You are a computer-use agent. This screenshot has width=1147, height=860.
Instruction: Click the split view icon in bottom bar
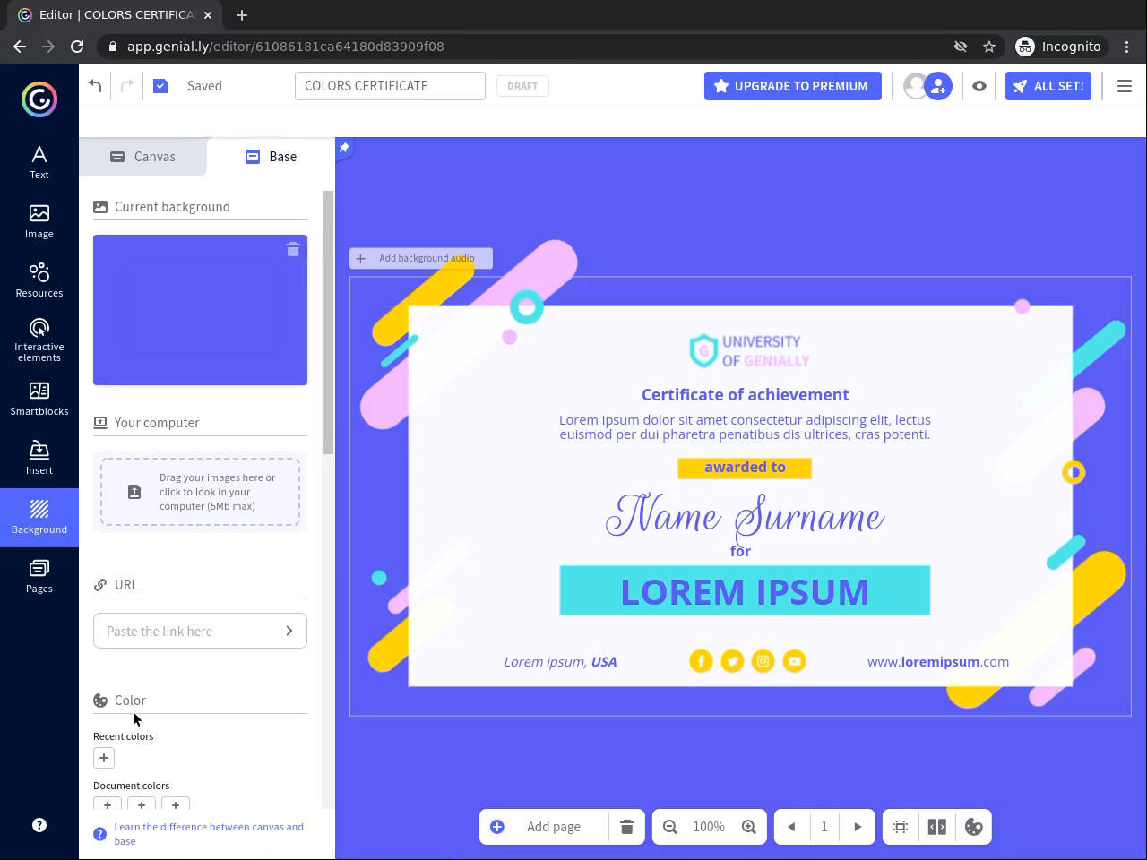pyautogui.click(x=937, y=827)
